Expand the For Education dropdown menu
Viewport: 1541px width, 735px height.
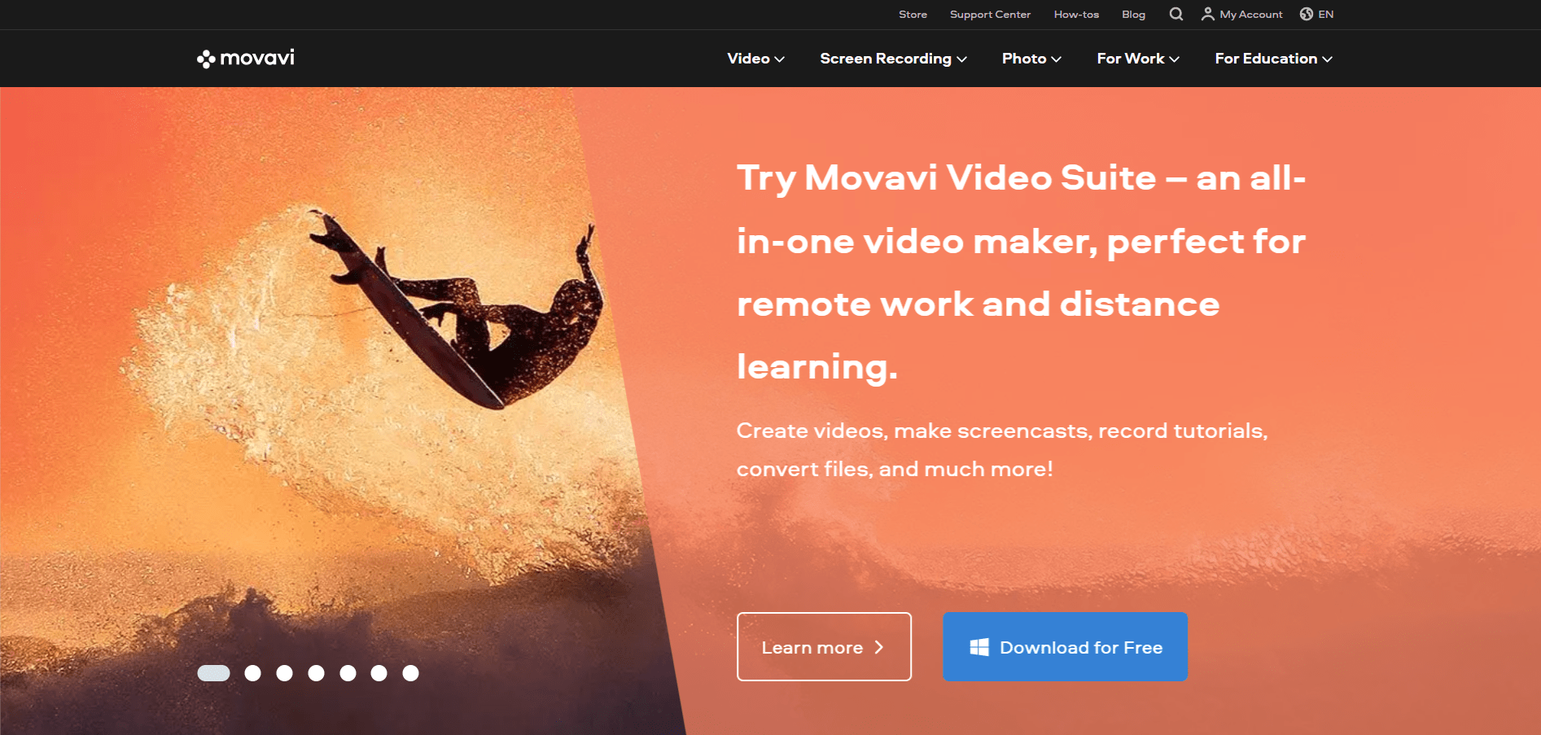point(1273,59)
